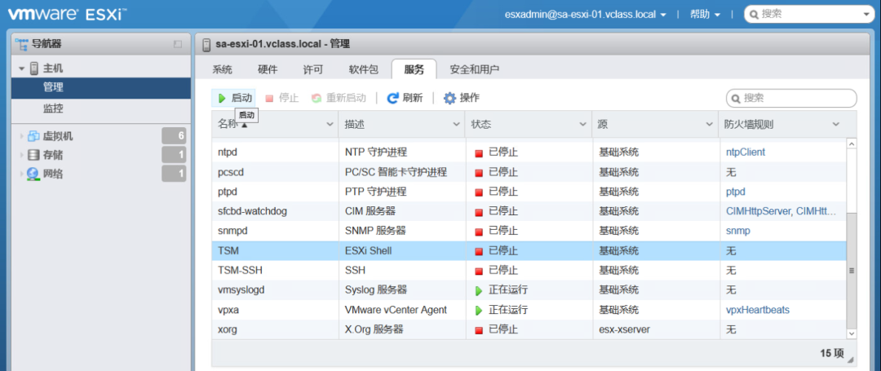Click the resize grip beside 15 项

(x=850, y=360)
